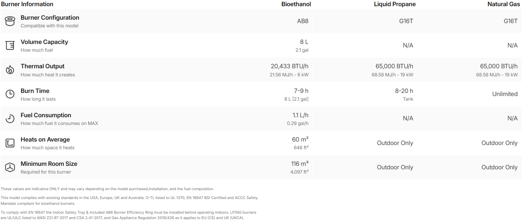
Task: Select the Natural Gas column header
Action: coord(503,4)
